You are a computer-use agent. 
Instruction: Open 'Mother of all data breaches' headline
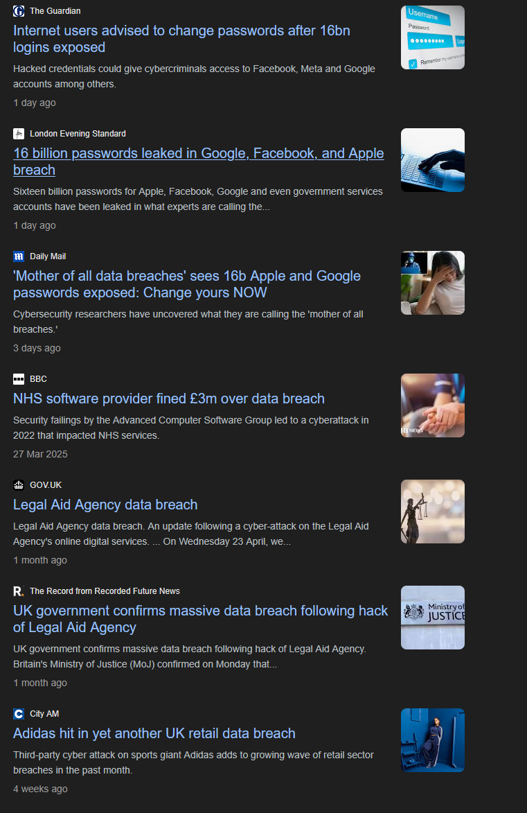pyautogui.click(x=186, y=284)
